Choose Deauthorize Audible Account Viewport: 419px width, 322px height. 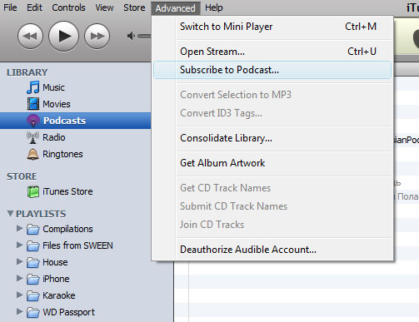tap(272, 250)
